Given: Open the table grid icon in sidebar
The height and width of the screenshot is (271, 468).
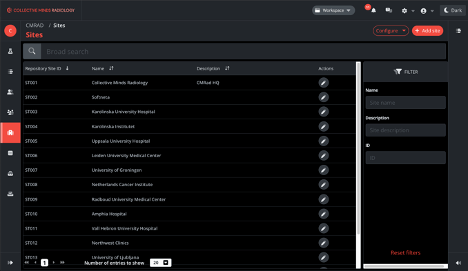Looking at the screenshot, I should click(x=10, y=153).
